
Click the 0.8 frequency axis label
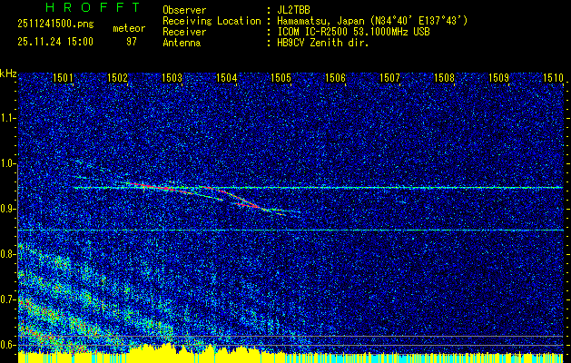(x=8, y=254)
